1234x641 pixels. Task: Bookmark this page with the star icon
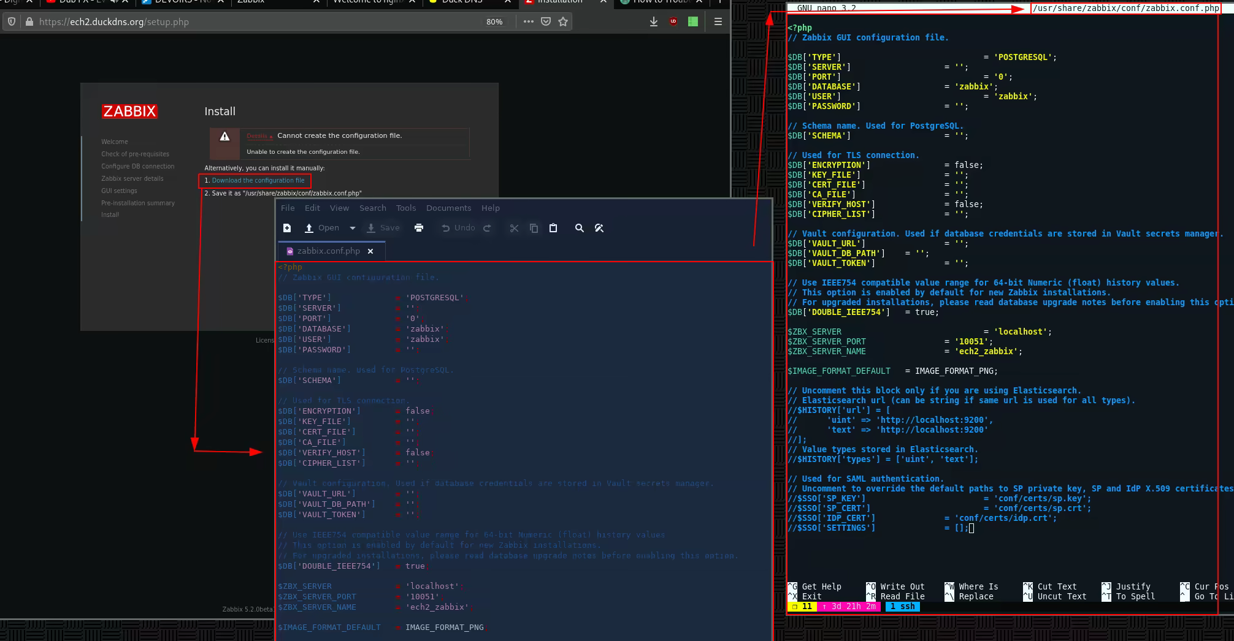click(x=563, y=21)
